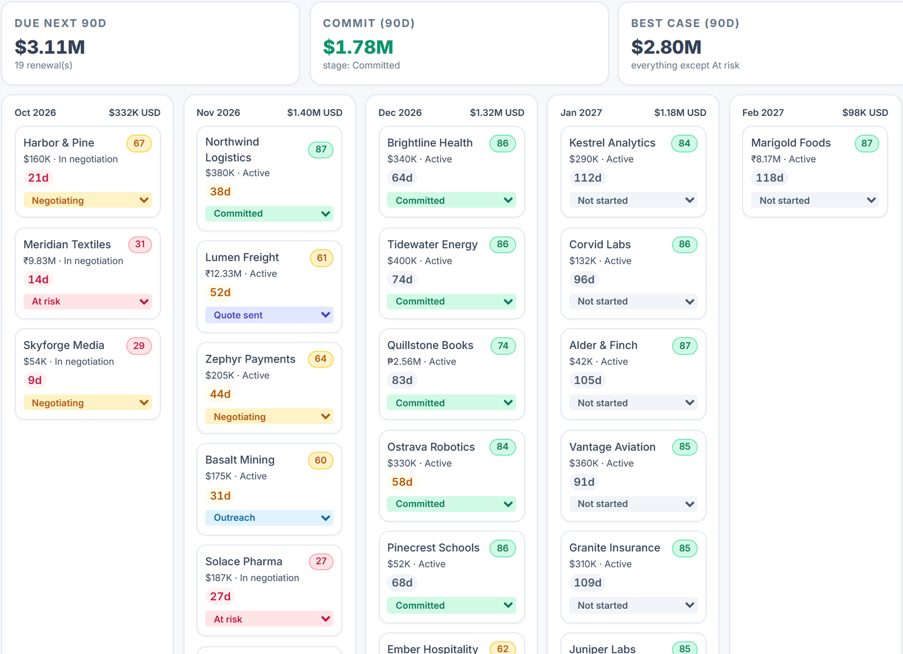Click the Jan 2027 column header
The width and height of the screenshot is (903, 654).
[581, 113]
